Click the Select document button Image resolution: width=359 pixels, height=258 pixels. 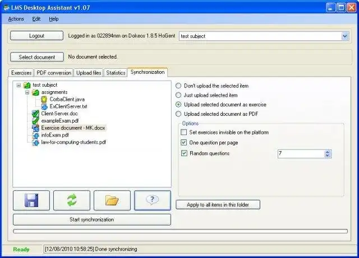(x=37, y=57)
